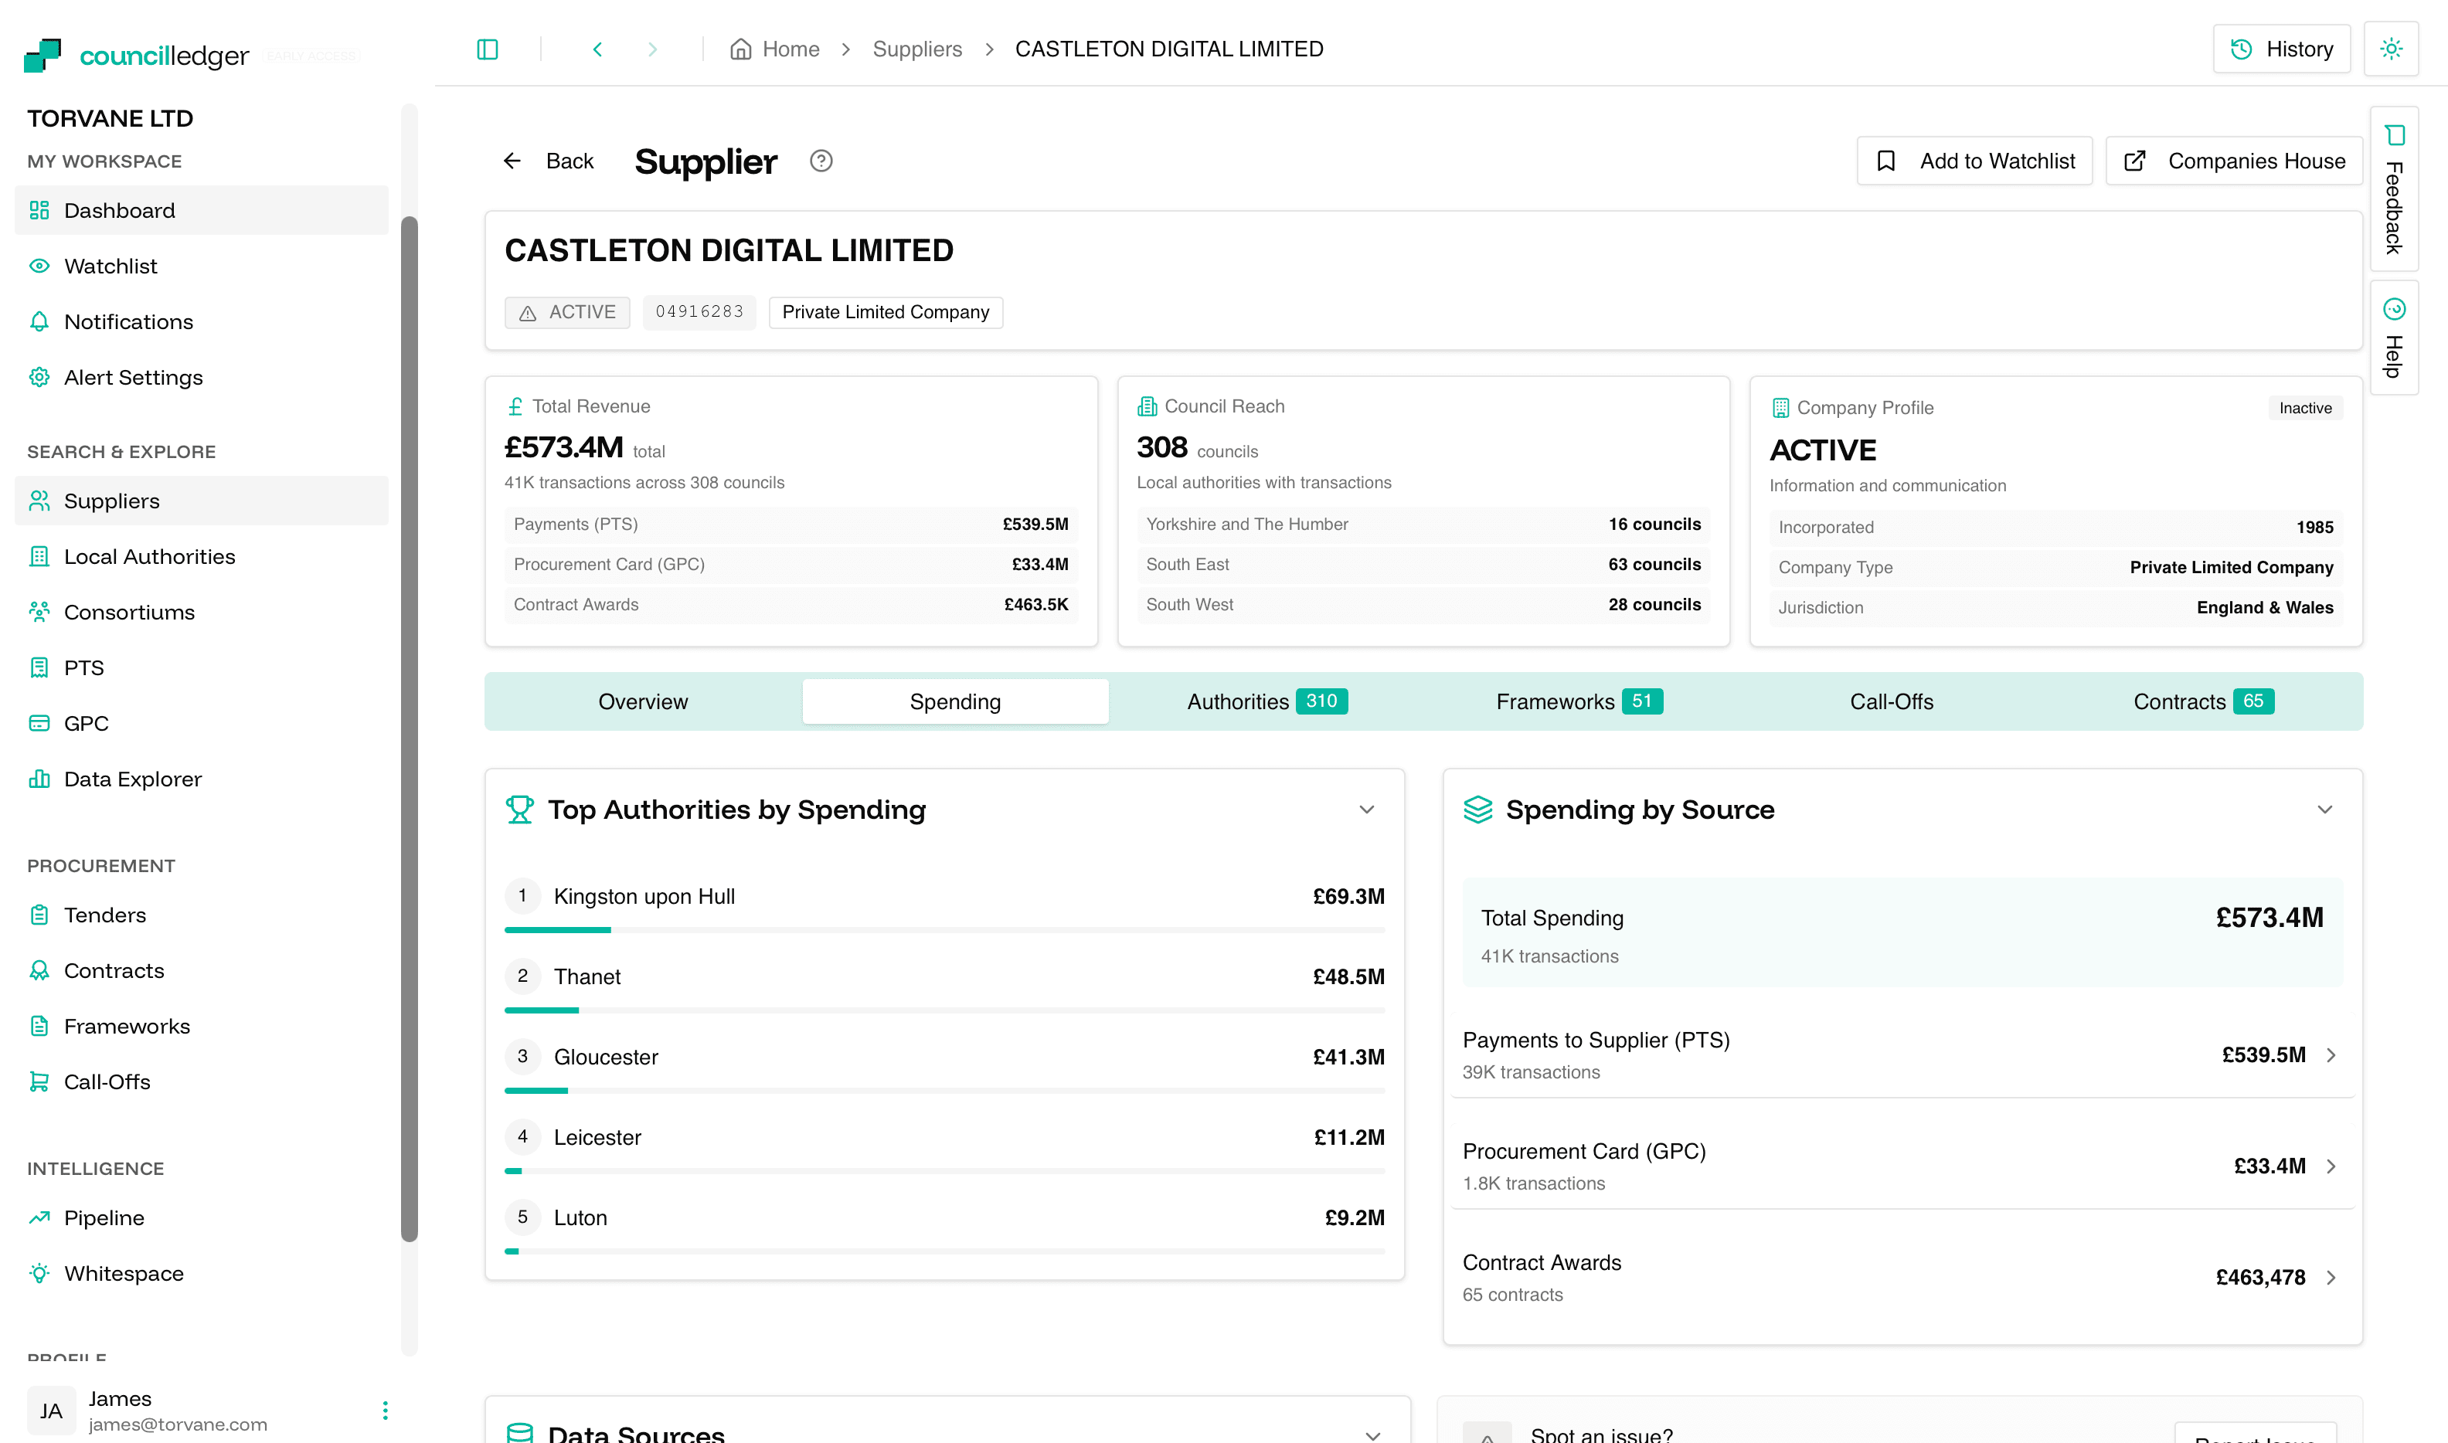Expand Procurement Card (GPC) row chevron
Viewport: 2448px width, 1443px height.
click(2331, 1166)
